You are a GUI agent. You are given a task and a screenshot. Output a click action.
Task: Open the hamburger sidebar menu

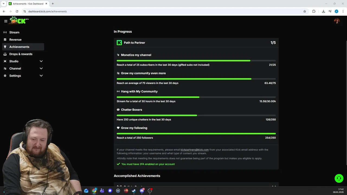6,21
